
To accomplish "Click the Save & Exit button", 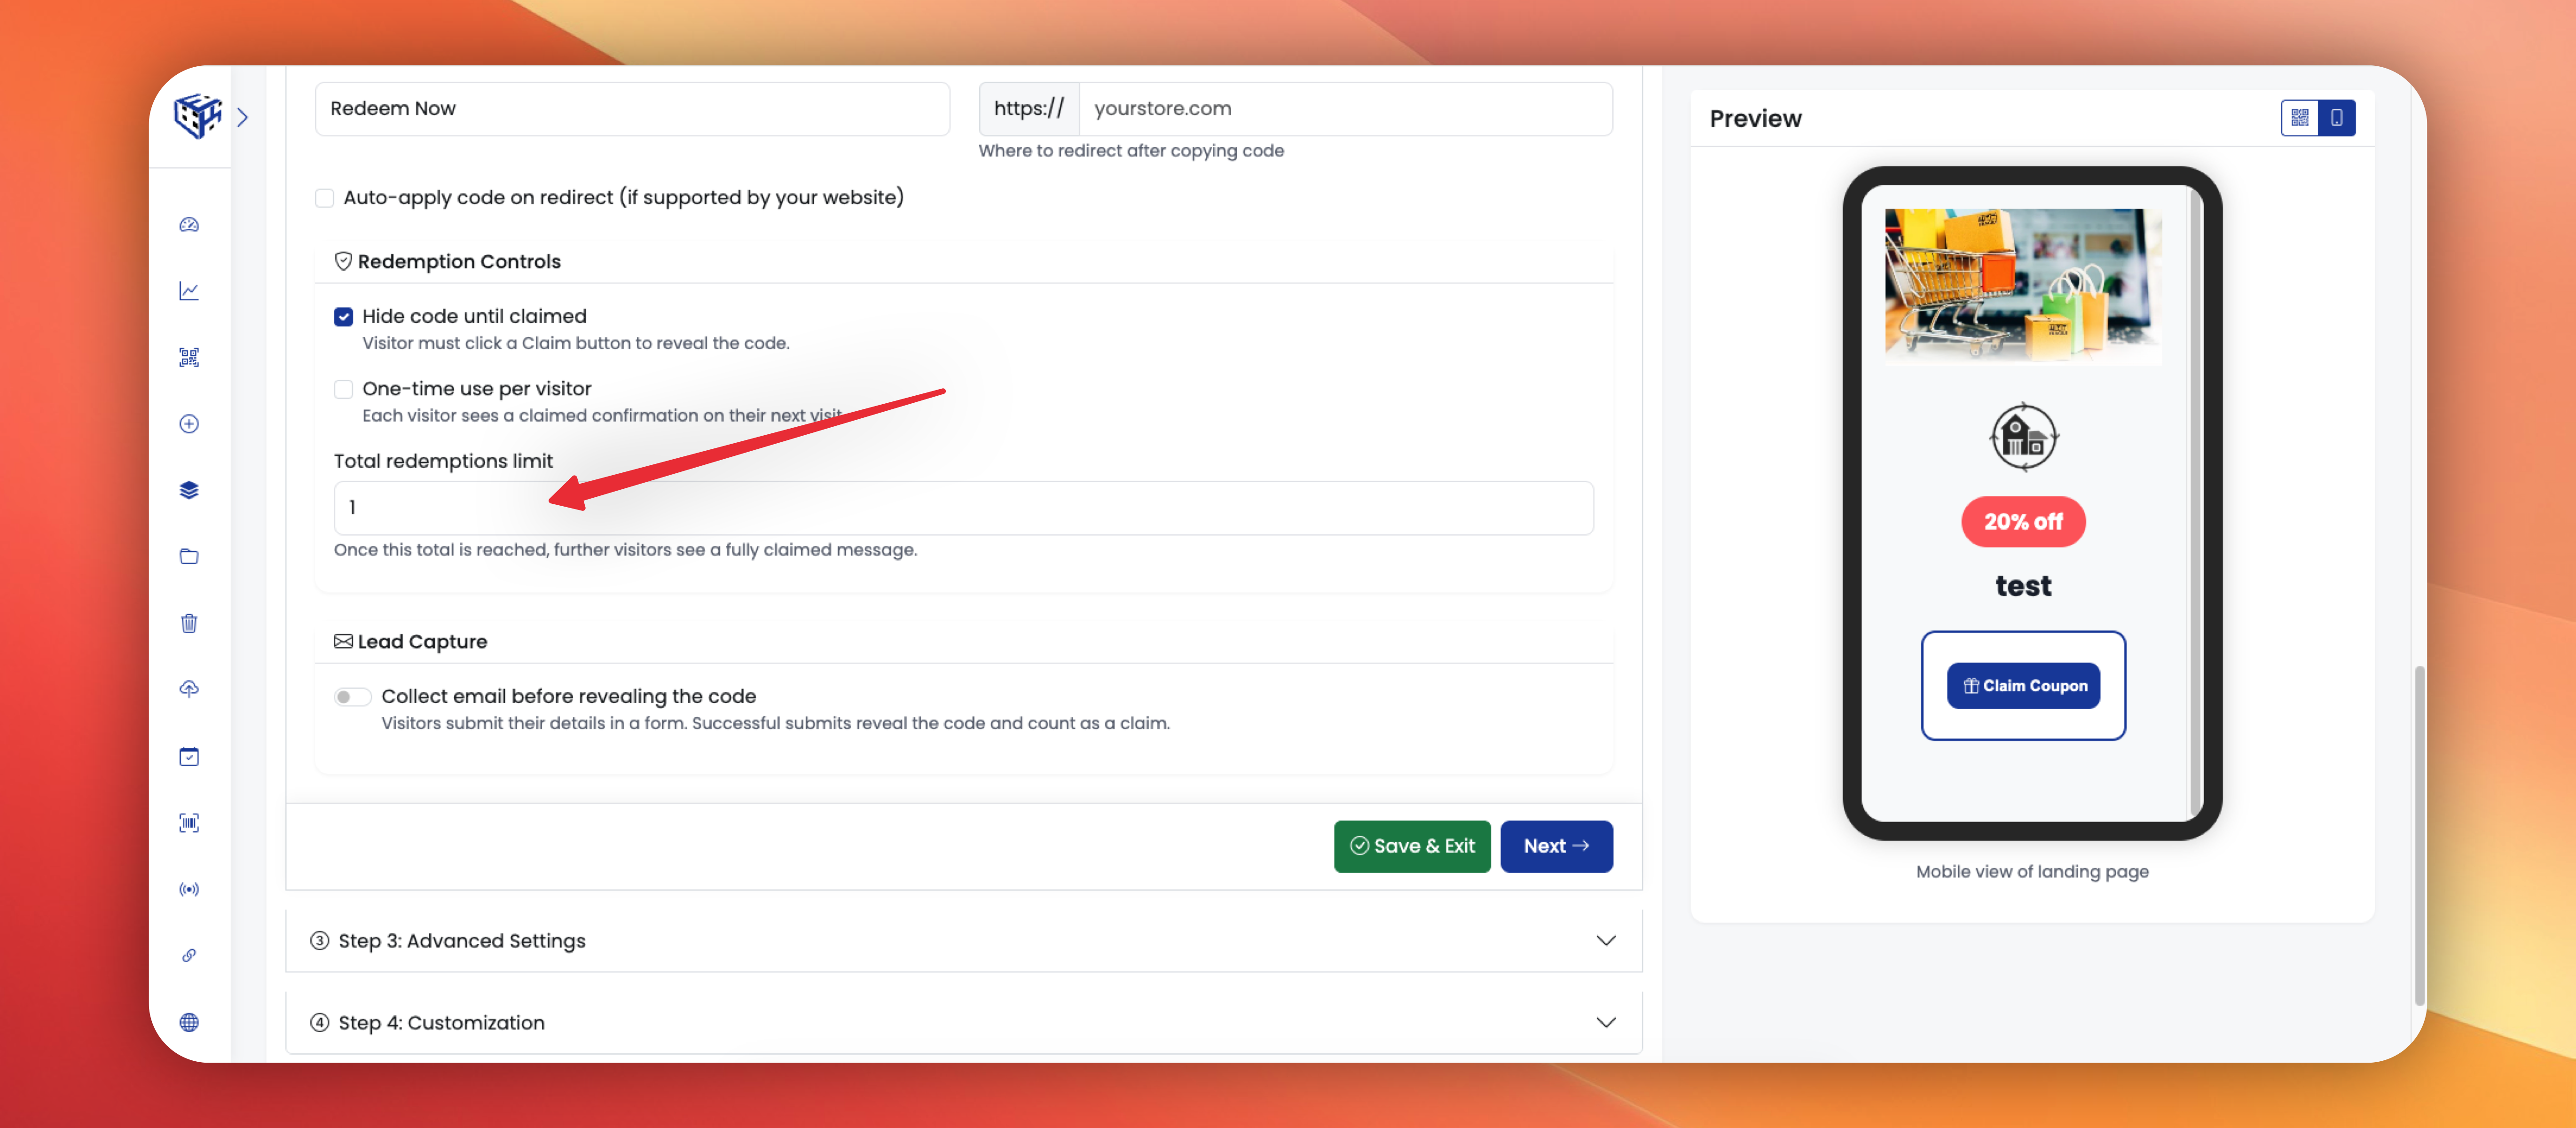I will 1411,846.
